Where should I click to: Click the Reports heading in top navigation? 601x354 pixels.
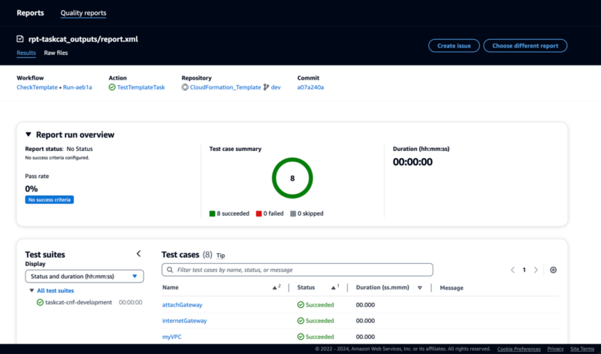[30, 13]
